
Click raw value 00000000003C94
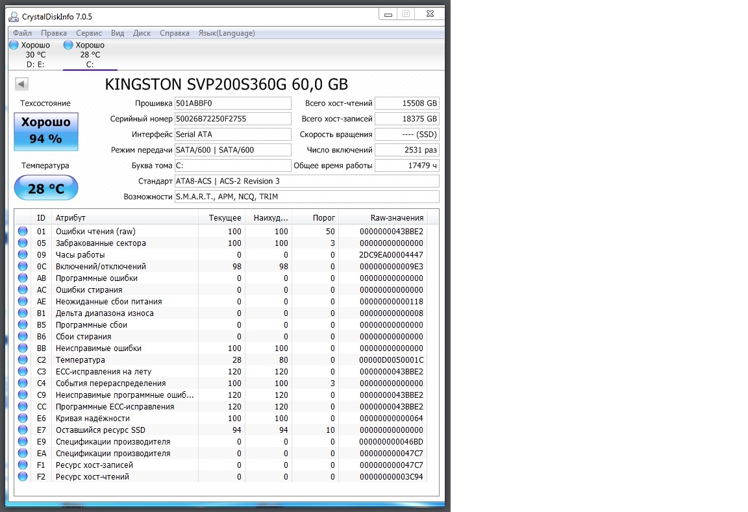click(391, 477)
